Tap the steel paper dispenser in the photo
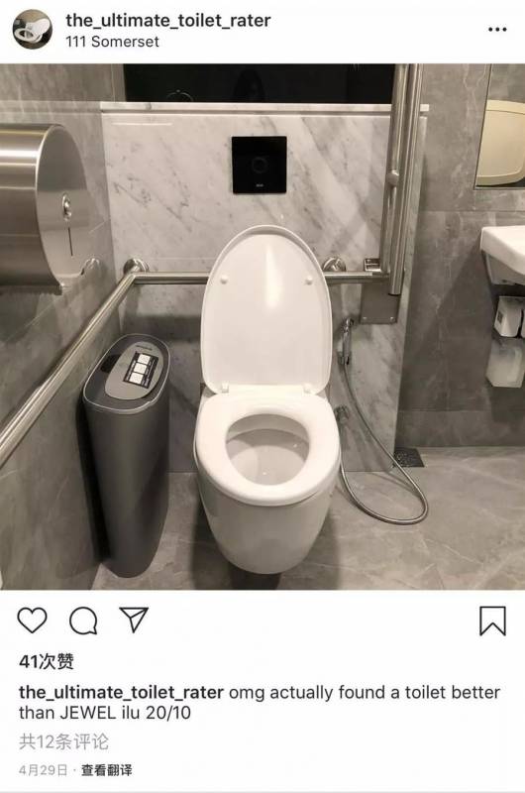Viewport: 525px width, 793px height. coord(43,207)
